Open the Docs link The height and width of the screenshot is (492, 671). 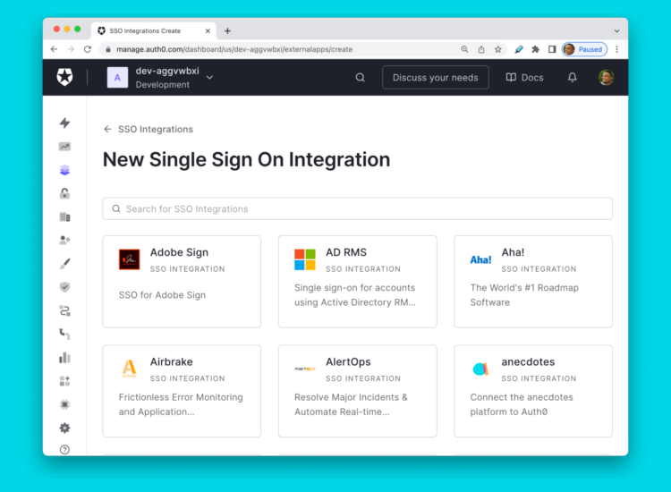(524, 78)
